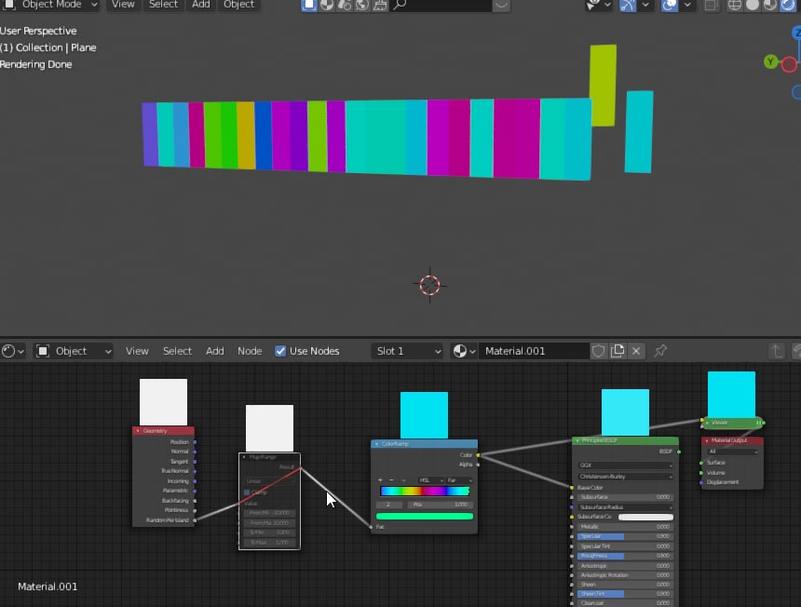
Task: Click the new material duplicate icon
Action: (x=618, y=351)
